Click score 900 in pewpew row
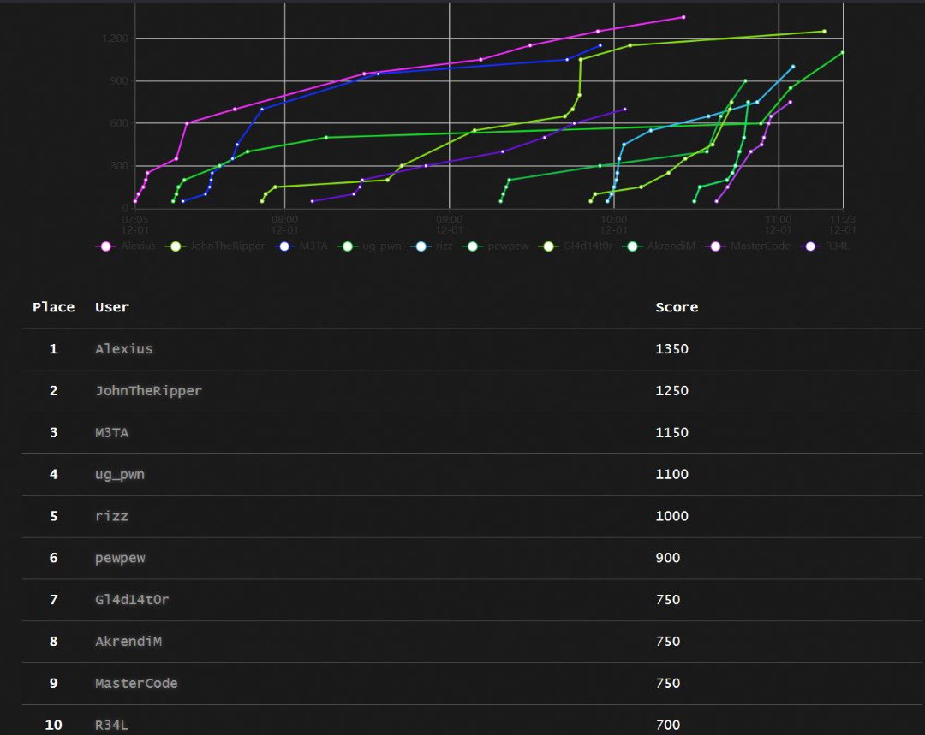 [668, 558]
